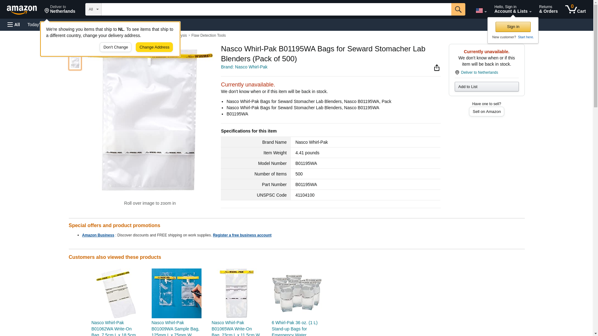Open the shopping cart icon

pyautogui.click(x=576, y=9)
